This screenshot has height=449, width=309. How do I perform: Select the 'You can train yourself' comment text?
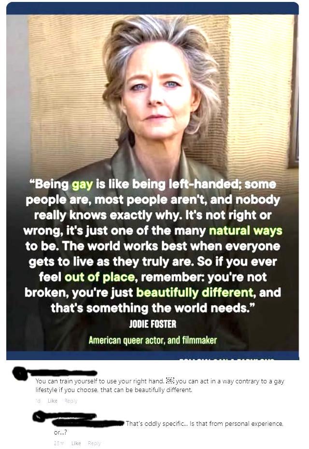coord(160,385)
